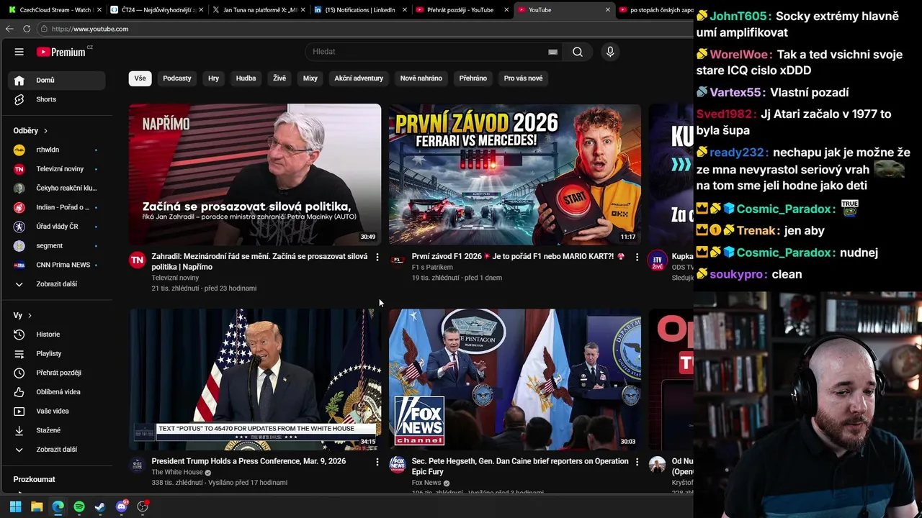Image resolution: width=922 pixels, height=518 pixels.
Task: Play První závod 2026 Ferrari thumbnail
Action: [515, 175]
